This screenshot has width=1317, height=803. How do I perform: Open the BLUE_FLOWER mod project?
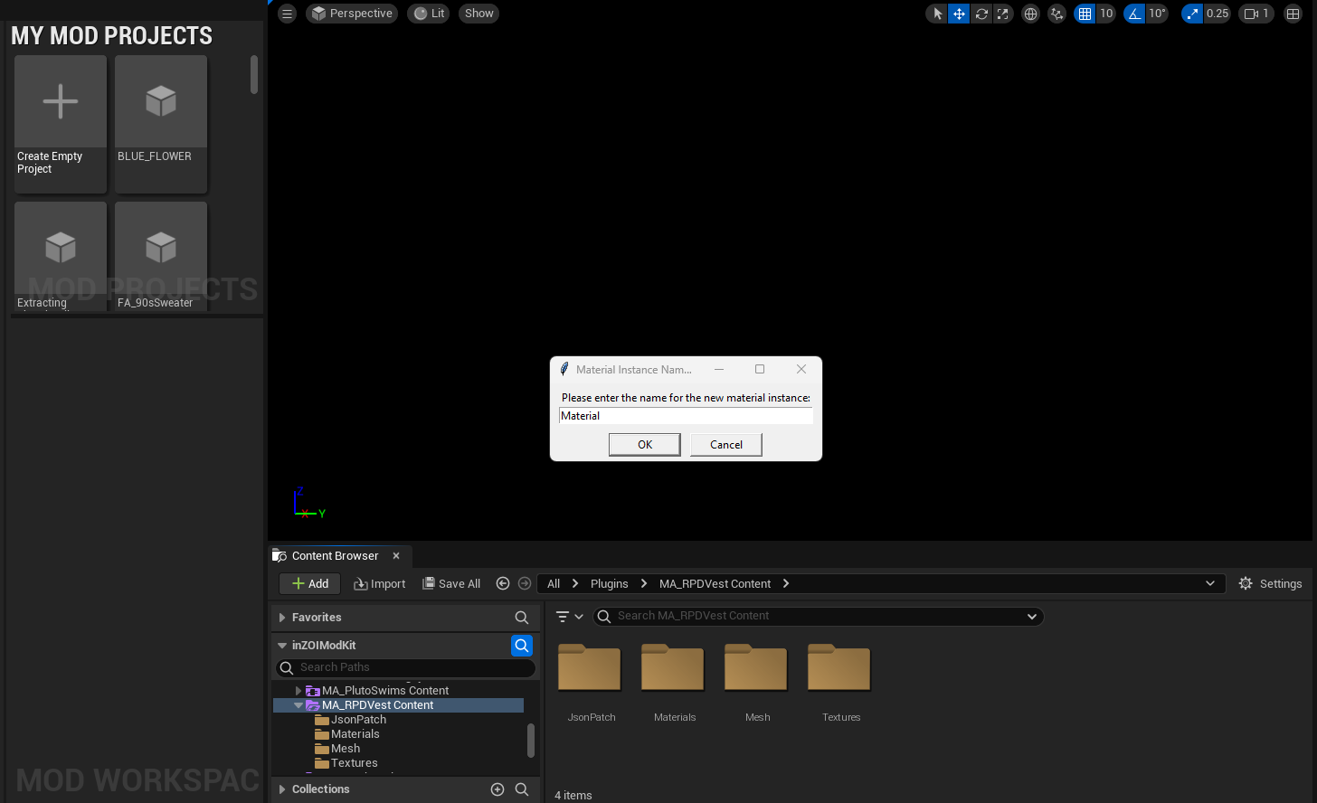pyautogui.click(x=161, y=124)
